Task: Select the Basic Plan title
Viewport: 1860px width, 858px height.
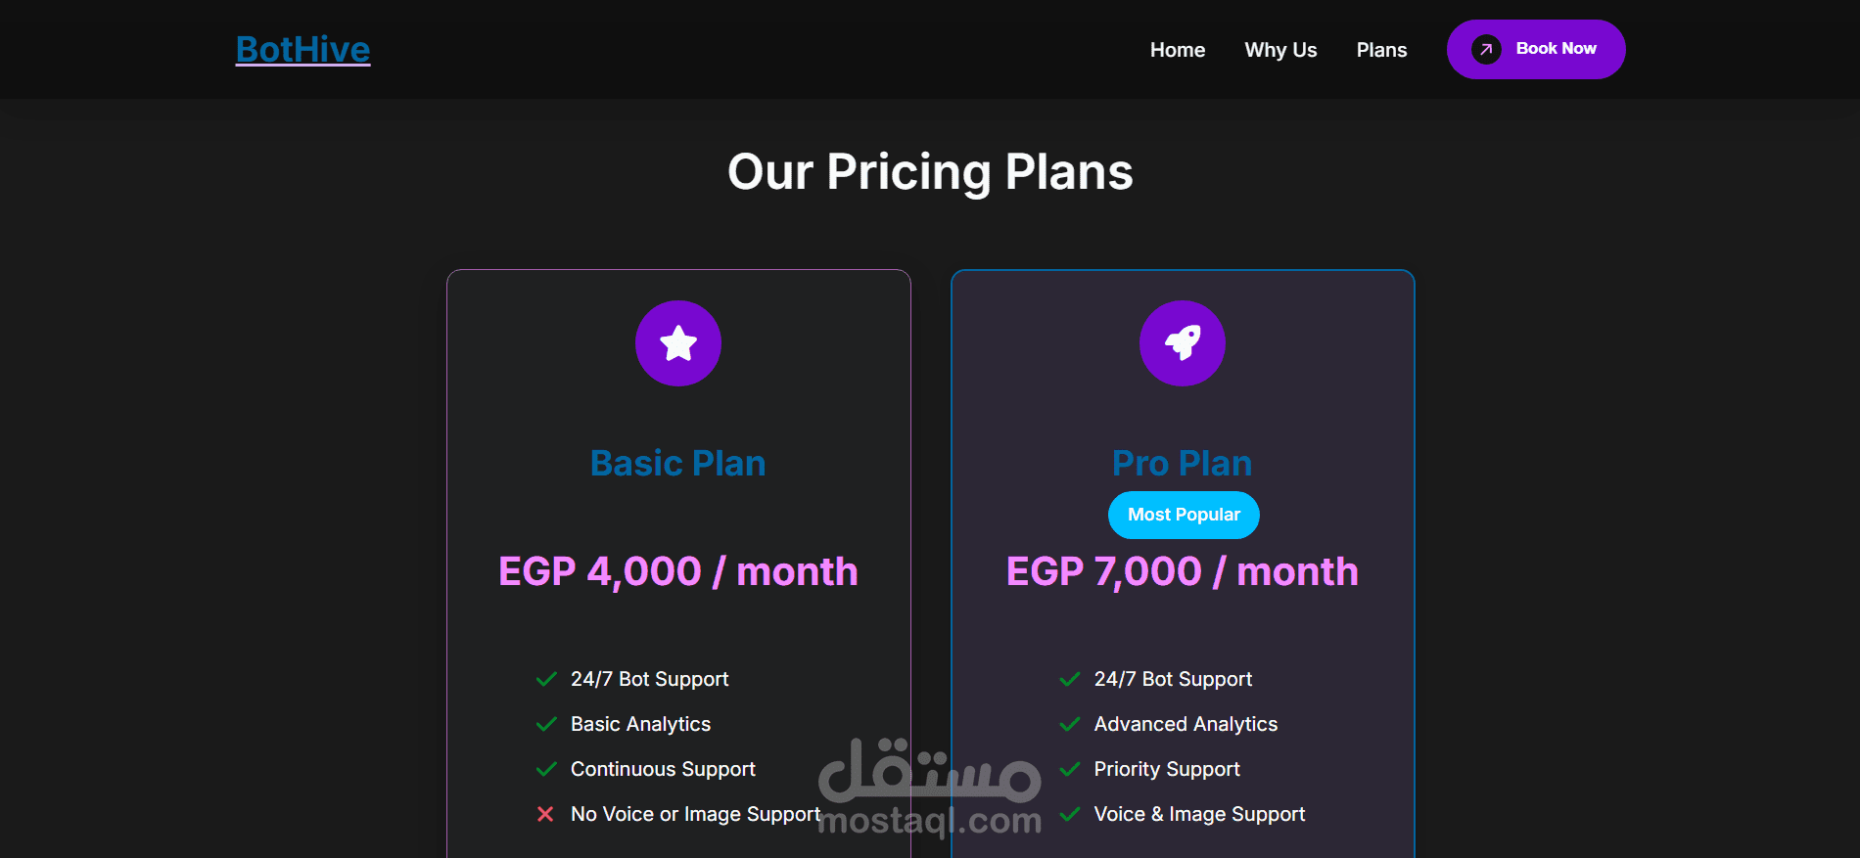Action: [678, 463]
